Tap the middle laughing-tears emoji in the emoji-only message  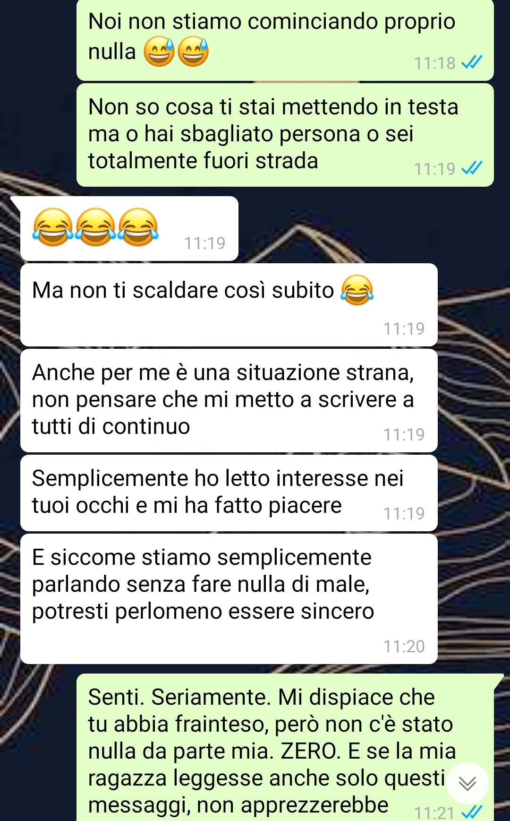click(x=95, y=227)
